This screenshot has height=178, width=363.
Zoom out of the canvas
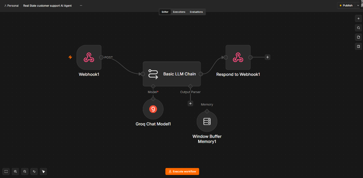[24, 172]
